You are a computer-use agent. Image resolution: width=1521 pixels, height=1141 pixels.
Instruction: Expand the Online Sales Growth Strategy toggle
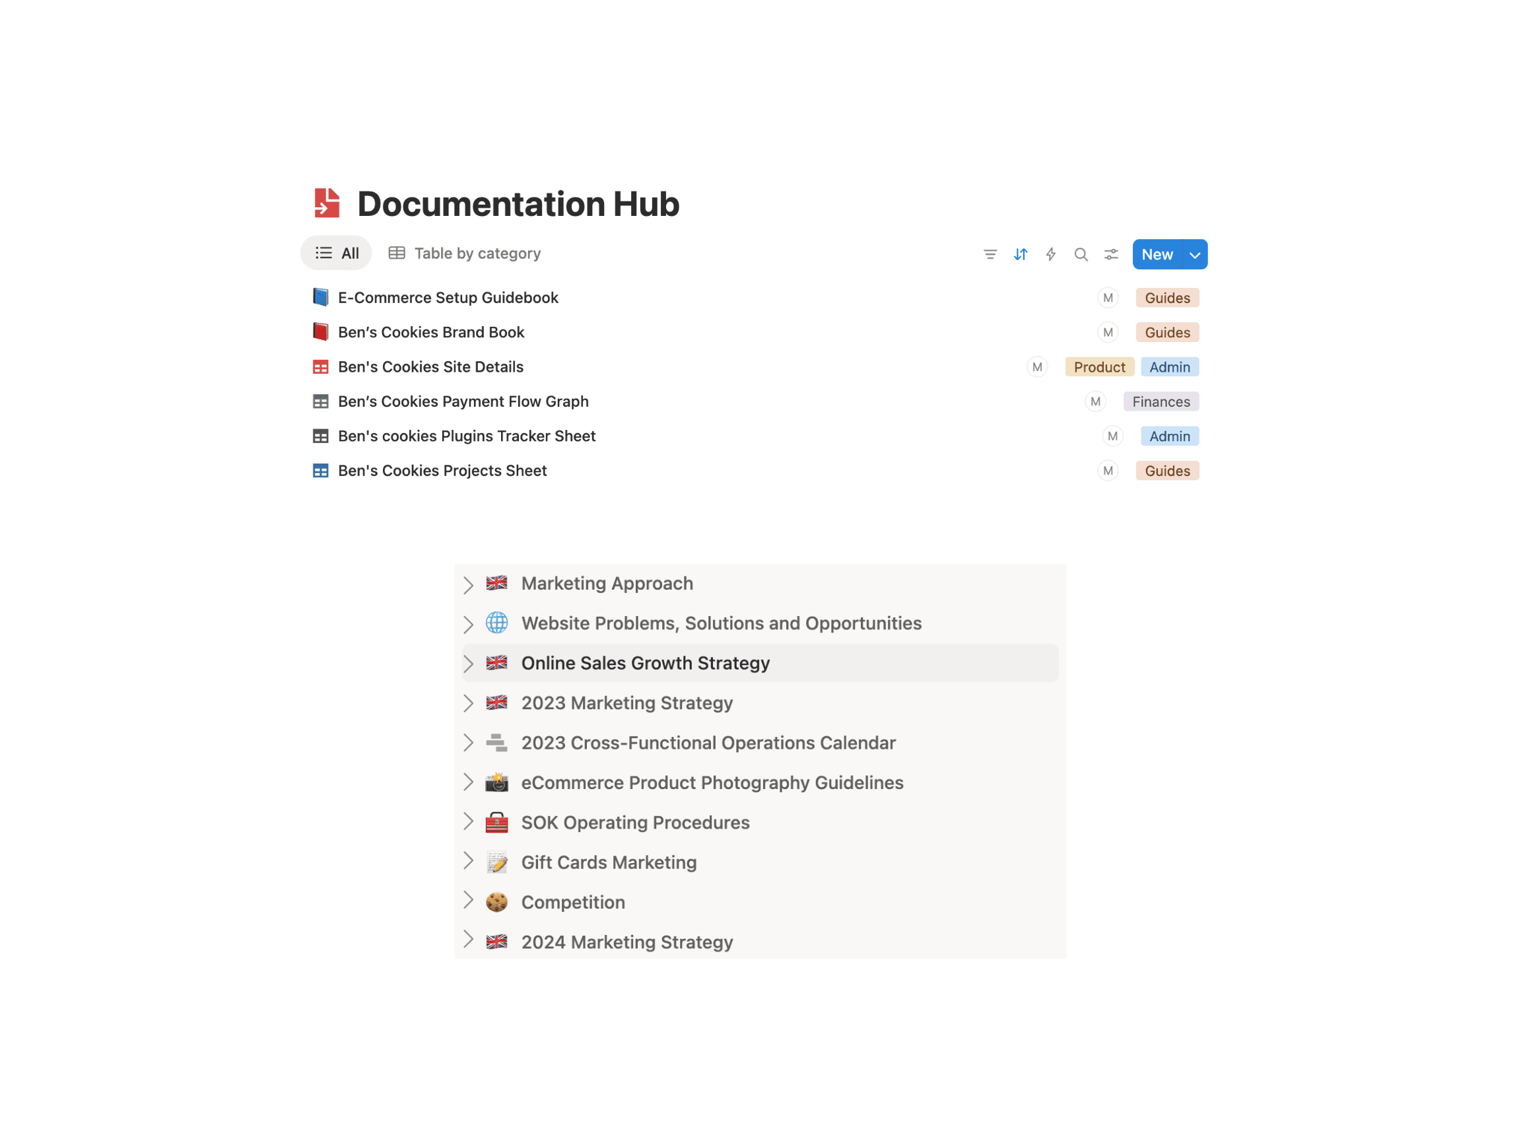468,664
